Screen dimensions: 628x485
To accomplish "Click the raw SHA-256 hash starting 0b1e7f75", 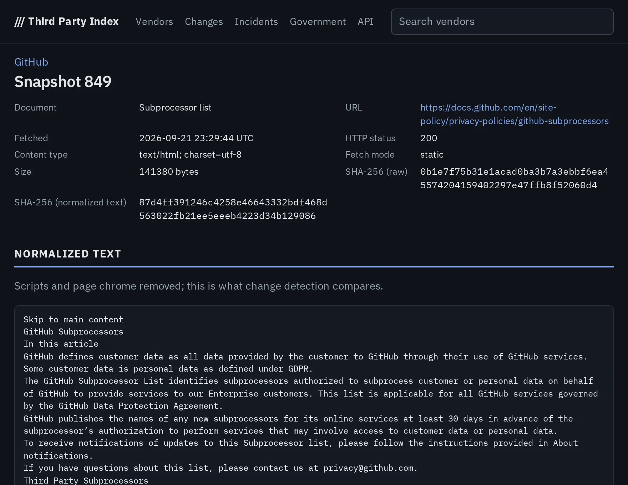I will pyautogui.click(x=514, y=178).
